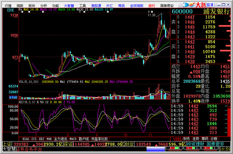233x154 pixels.
Task: Click the X100 volume scale toggle
Action: coord(13,98)
